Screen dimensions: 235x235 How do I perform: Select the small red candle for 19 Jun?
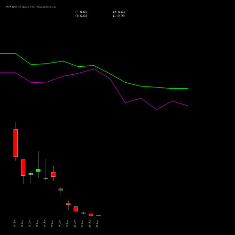[x=68, y=204]
